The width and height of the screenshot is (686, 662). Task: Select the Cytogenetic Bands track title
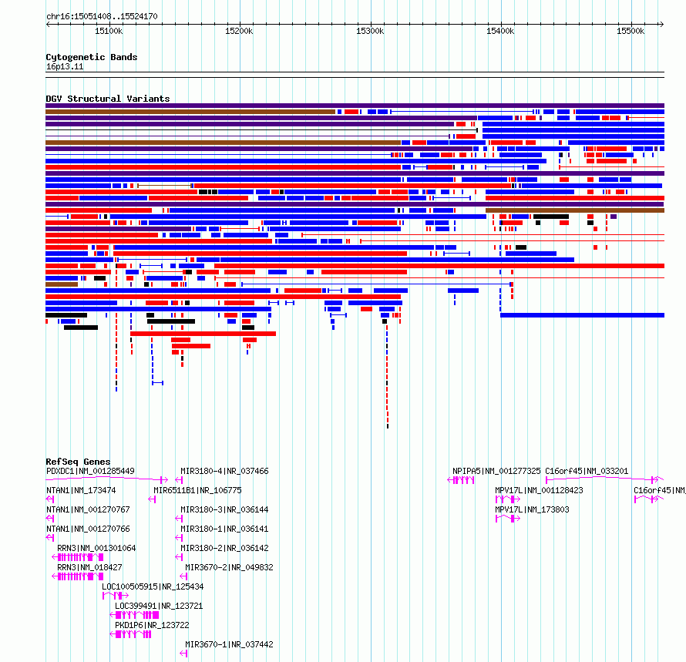(x=92, y=57)
